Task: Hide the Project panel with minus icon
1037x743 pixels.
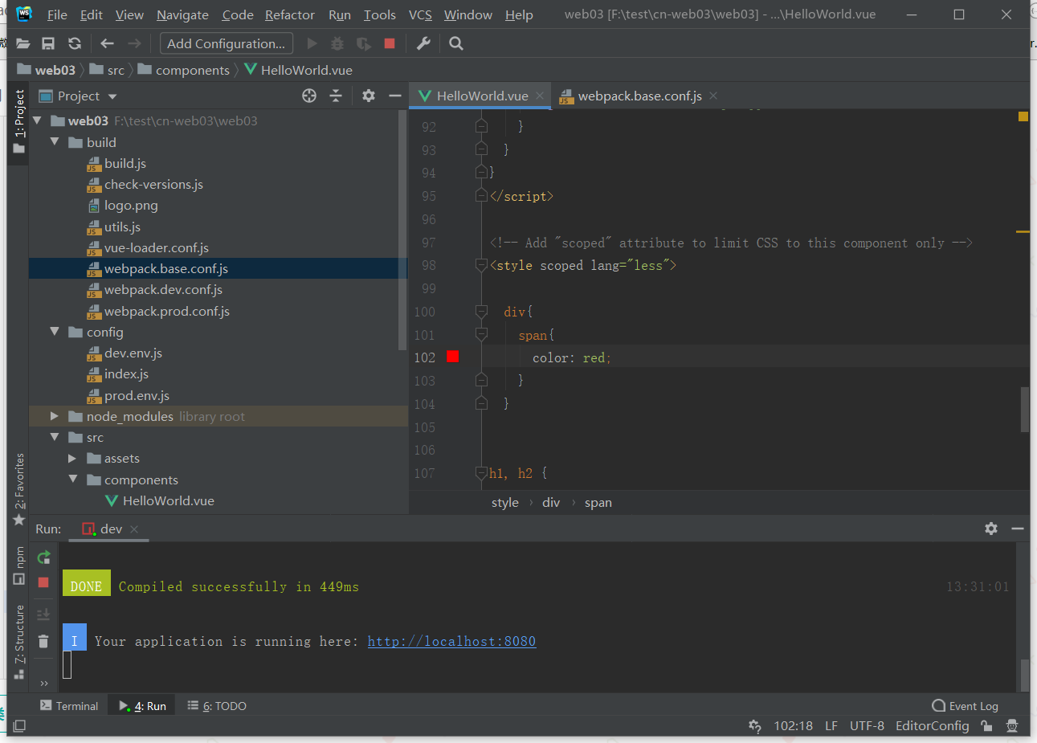Action: coord(394,96)
